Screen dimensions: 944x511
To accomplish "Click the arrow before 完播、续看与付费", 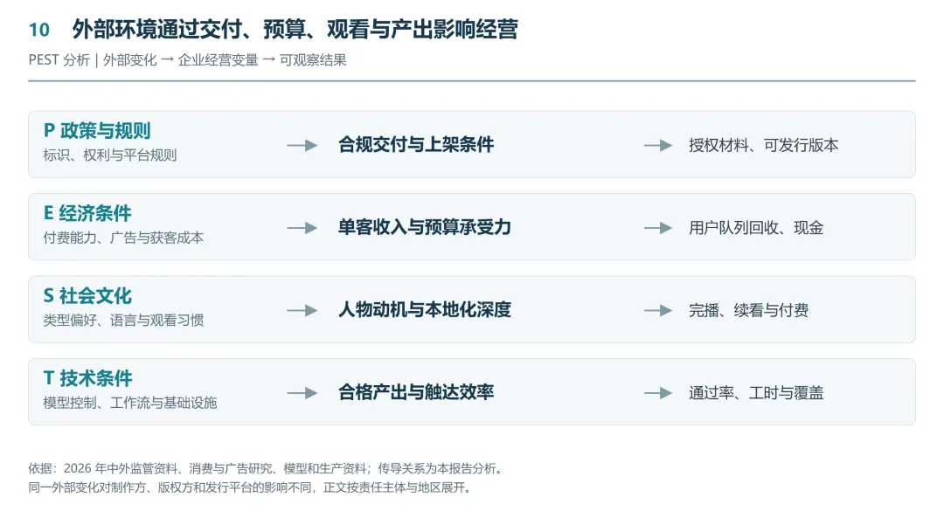I will (x=658, y=310).
